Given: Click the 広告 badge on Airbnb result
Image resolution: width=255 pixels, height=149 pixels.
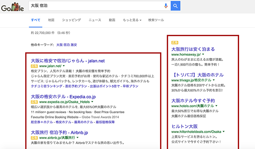Looking at the screenshot, I should tap(34, 137).
